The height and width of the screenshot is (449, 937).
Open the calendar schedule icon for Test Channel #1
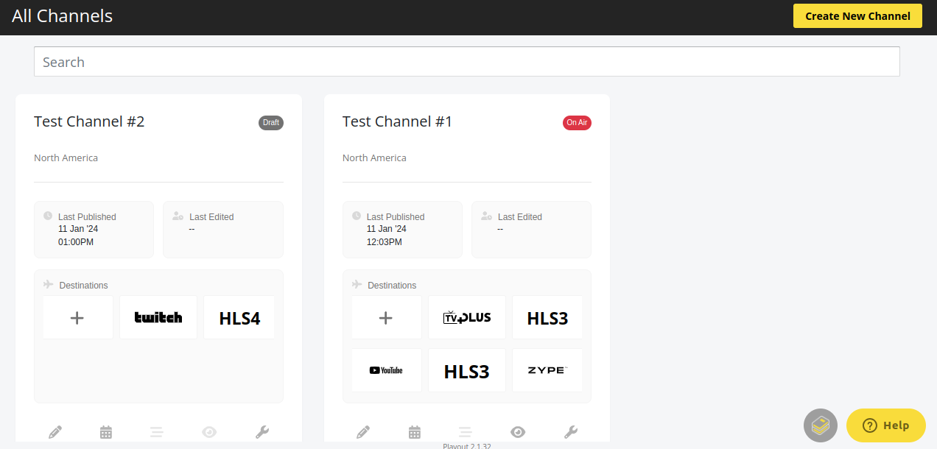tap(415, 432)
